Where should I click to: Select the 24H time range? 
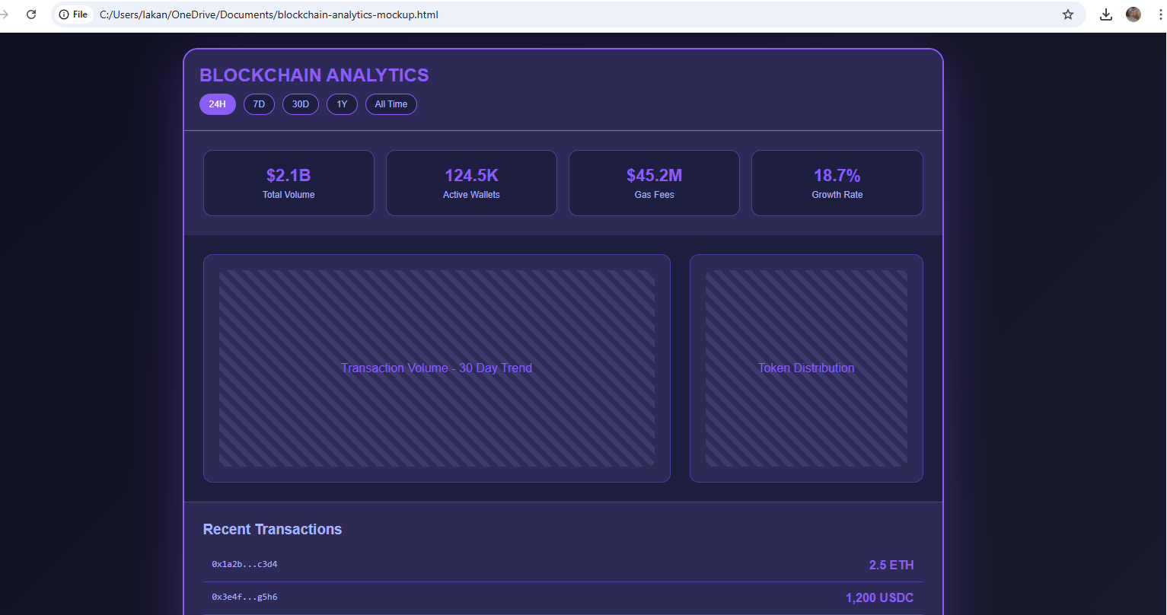tap(218, 104)
